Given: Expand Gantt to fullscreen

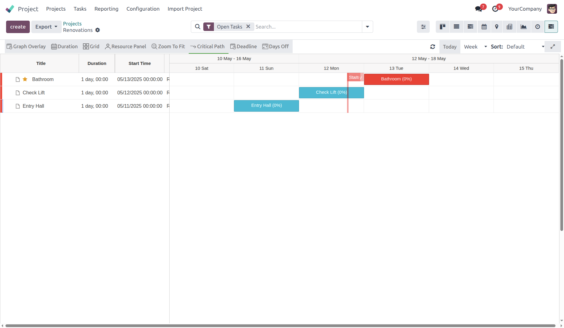Looking at the screenshot, I should click(x=553, y=47).
